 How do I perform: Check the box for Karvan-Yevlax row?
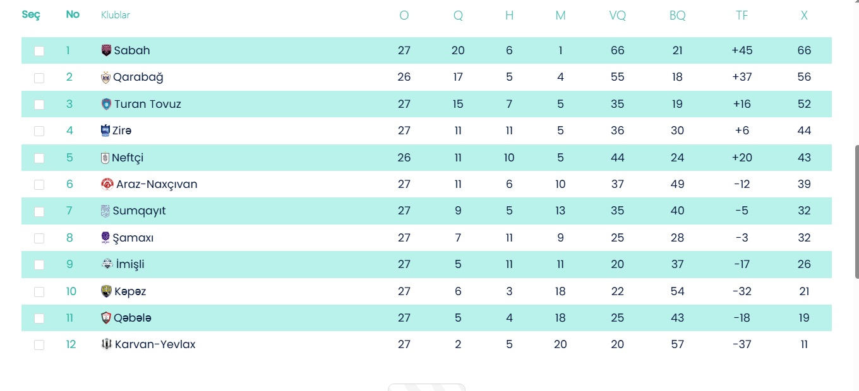pyautogui.click(x=39, y=345)
